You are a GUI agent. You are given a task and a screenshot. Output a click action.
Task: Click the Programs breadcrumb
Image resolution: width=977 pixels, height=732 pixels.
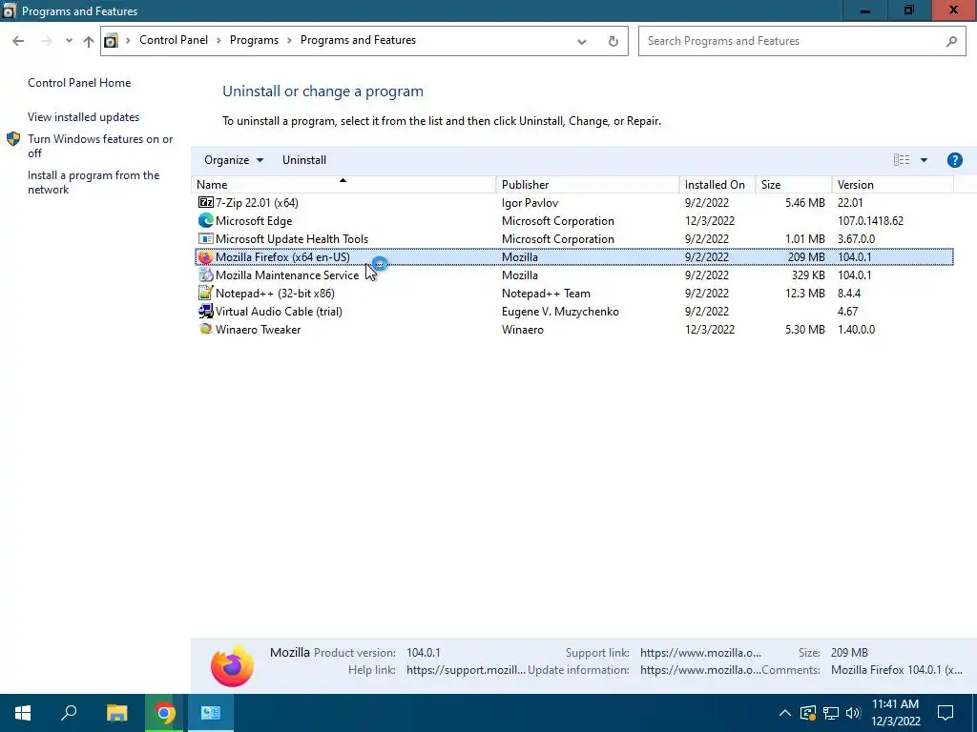(x=254, y=40)
